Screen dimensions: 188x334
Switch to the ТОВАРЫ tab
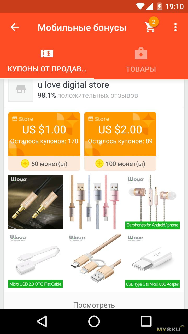pyautogui.click(x=141, y=60)
